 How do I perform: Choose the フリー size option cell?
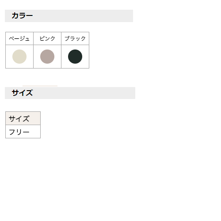23,132
